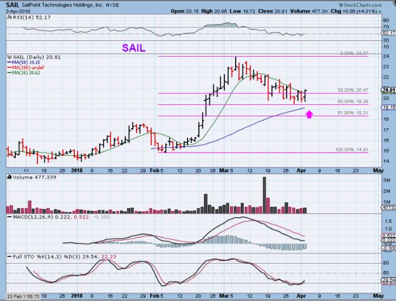396x301 pixels.
Task: Click the 3M volume axis label
Action: tap(387, 180)
